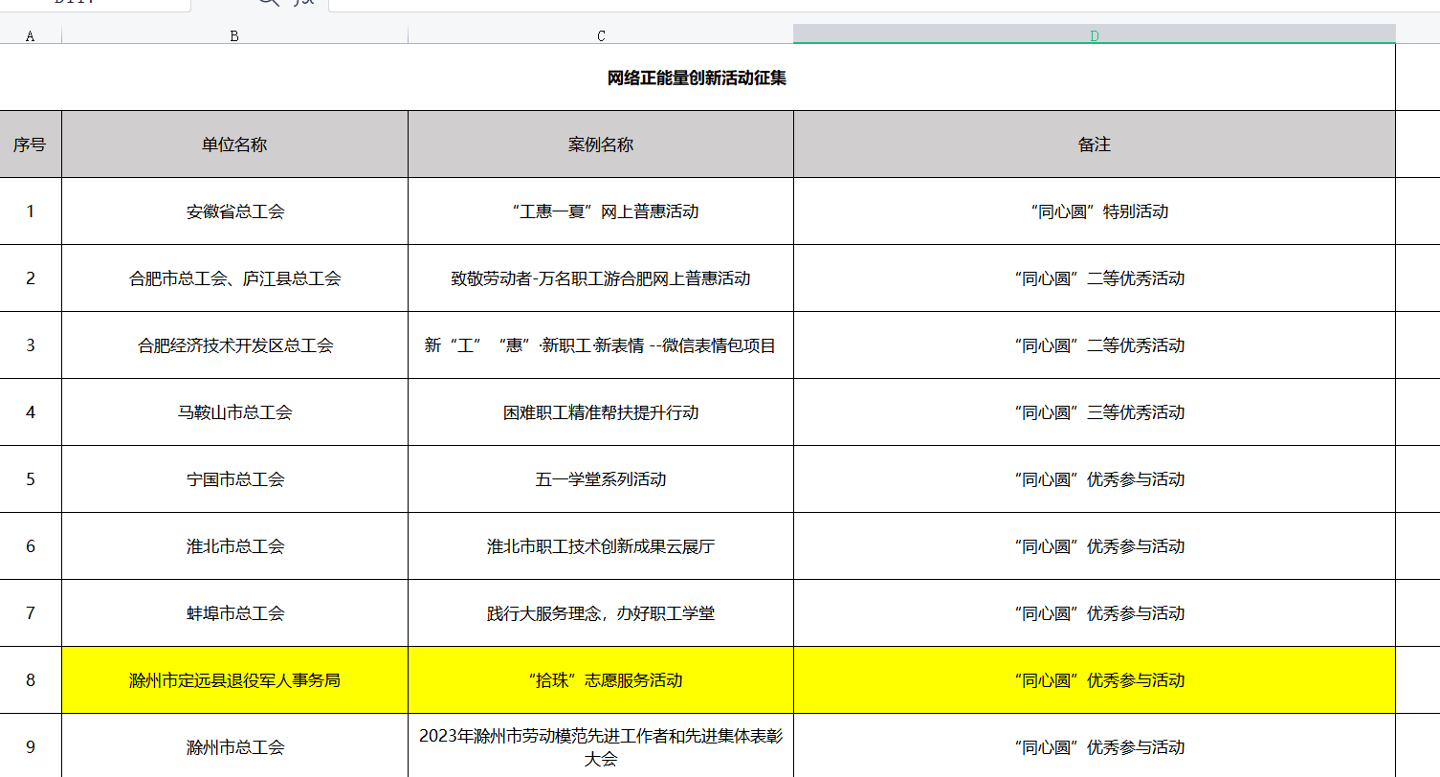Viewport: 1440px width, 777px height.
Task: Select 二等优秀活动 remark in row 2
Action: (1095, 278)
